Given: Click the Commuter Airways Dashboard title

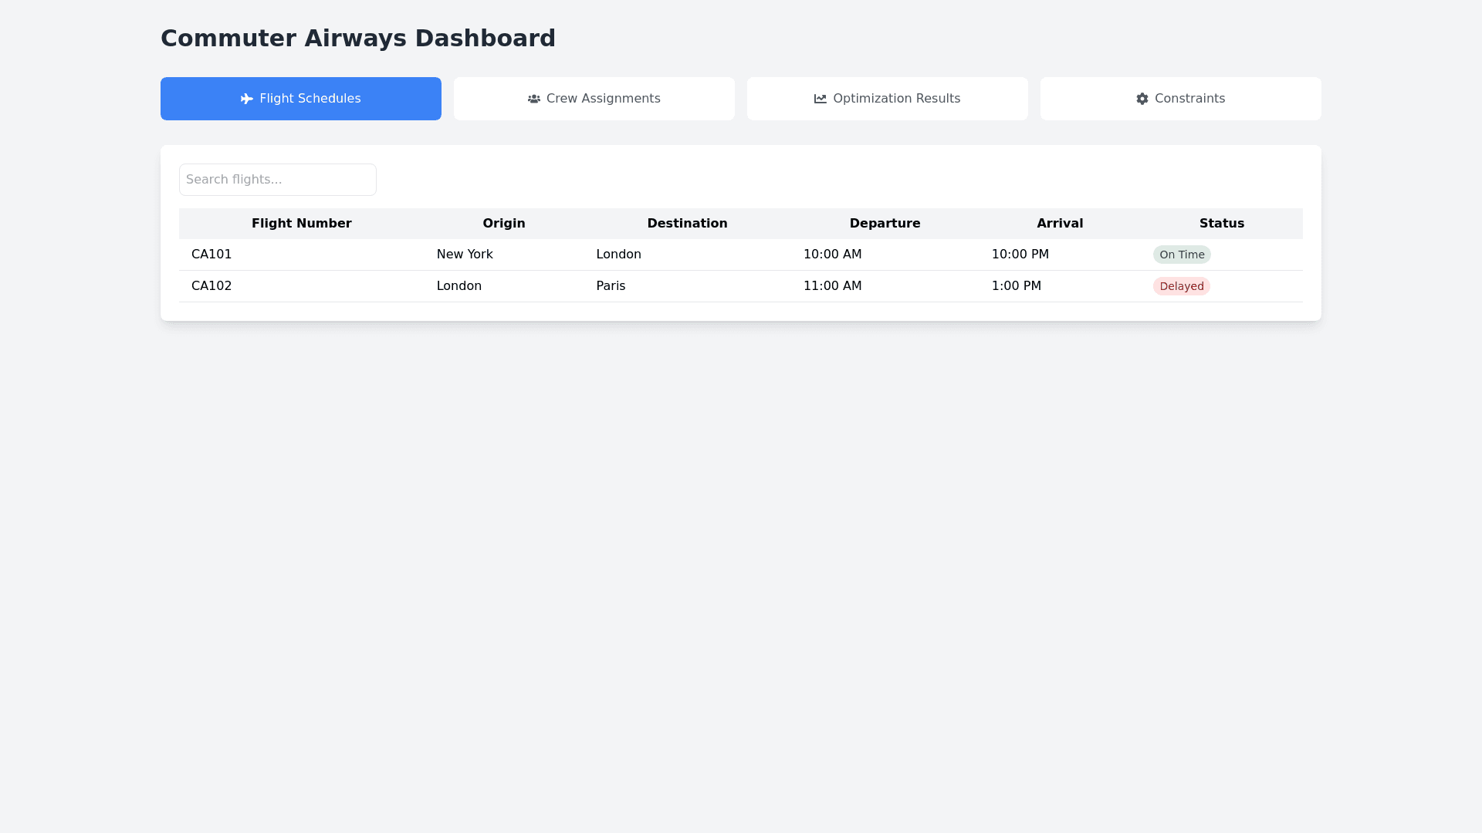Looking at the screenshot, I should point(358,38).
